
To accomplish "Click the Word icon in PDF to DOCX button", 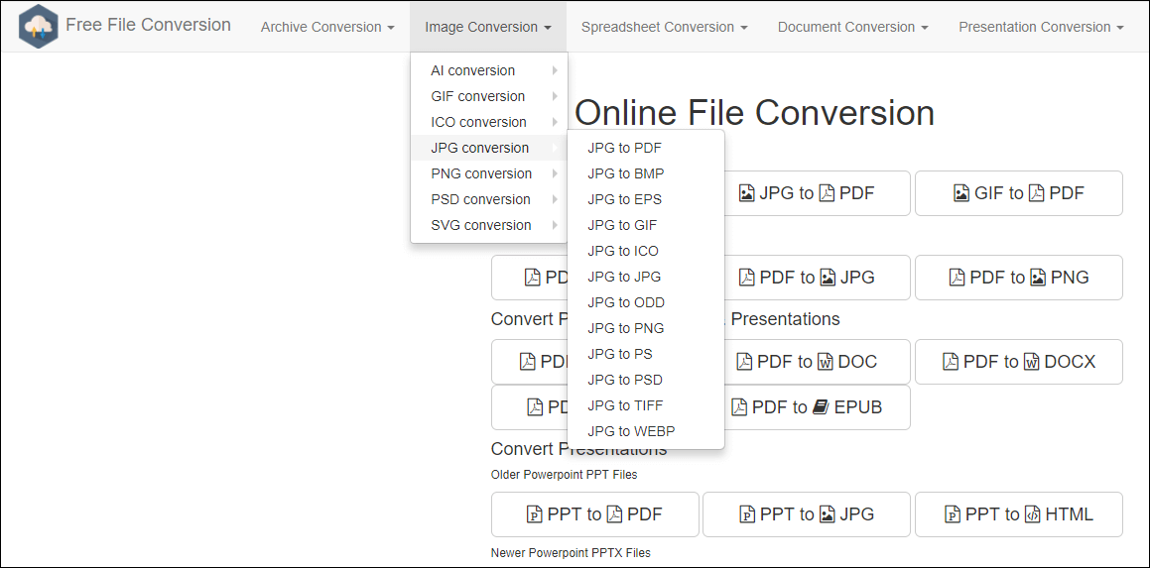I will pyautogui.click(x=1031, y=362).
